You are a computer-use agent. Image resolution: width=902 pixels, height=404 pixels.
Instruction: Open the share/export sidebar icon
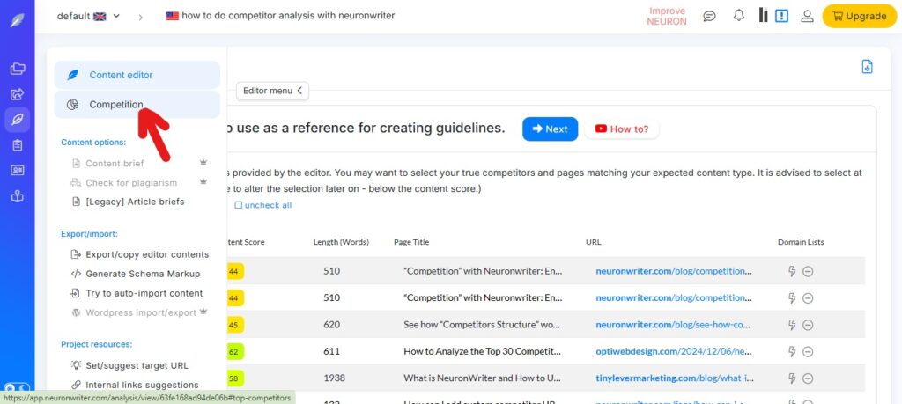(18, 94)
